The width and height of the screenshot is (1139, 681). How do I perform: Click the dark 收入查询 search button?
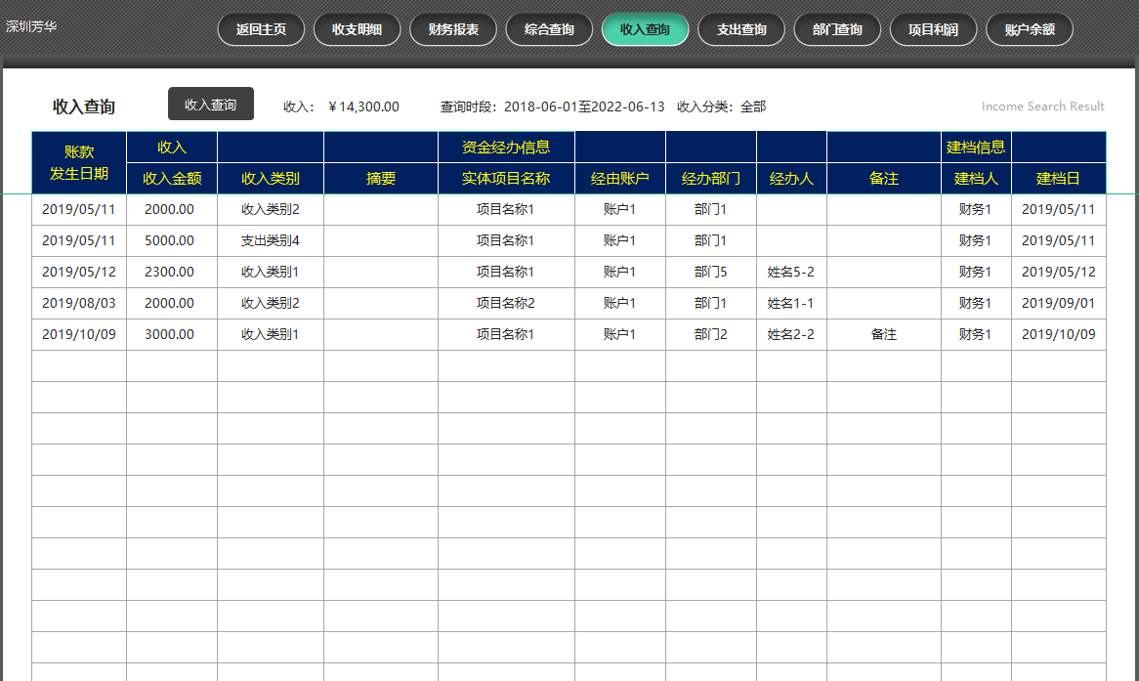tap(211, 104)
